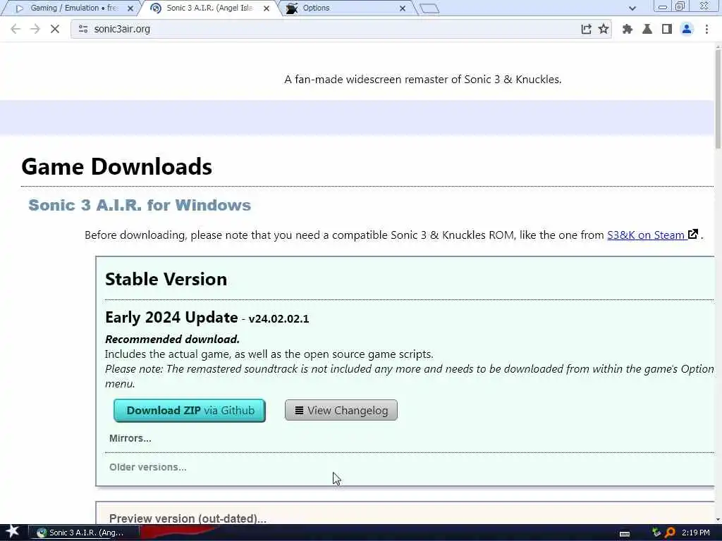This screenshot has height=541, width=722.
Task: Click the 2:19 PM clock
Action: [695, 533]
